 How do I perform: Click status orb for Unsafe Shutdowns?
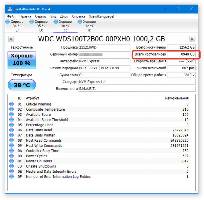(11, 166)
